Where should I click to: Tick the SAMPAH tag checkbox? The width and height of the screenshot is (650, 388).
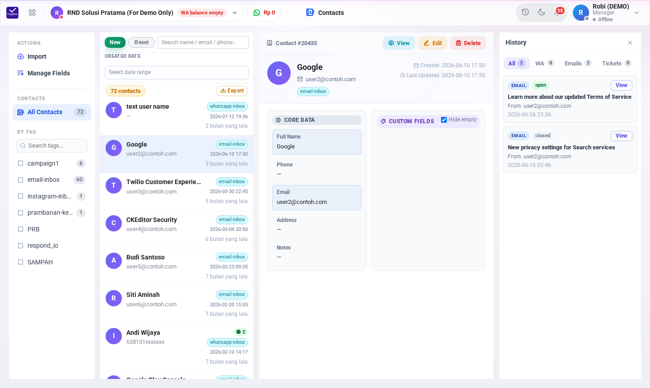click(20, 262)
